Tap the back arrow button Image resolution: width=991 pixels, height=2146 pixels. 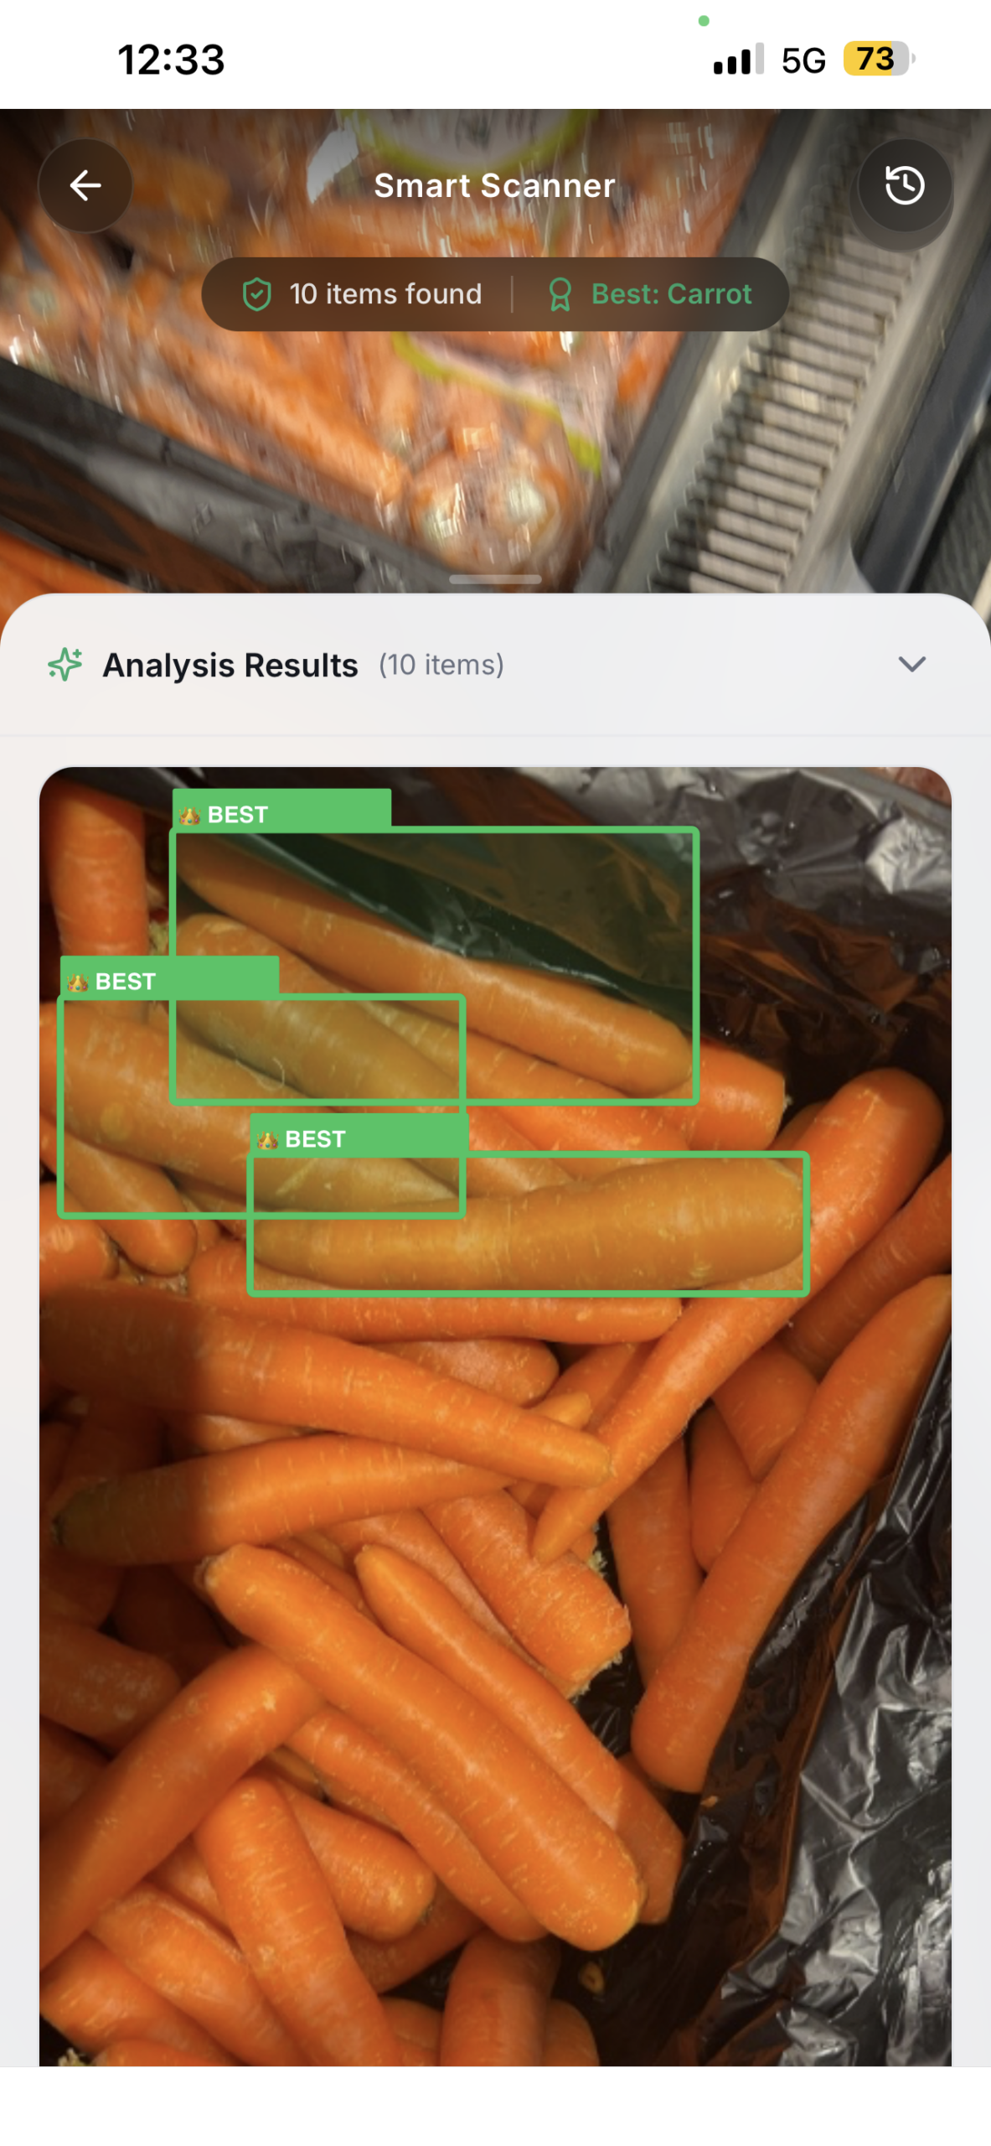85,185
